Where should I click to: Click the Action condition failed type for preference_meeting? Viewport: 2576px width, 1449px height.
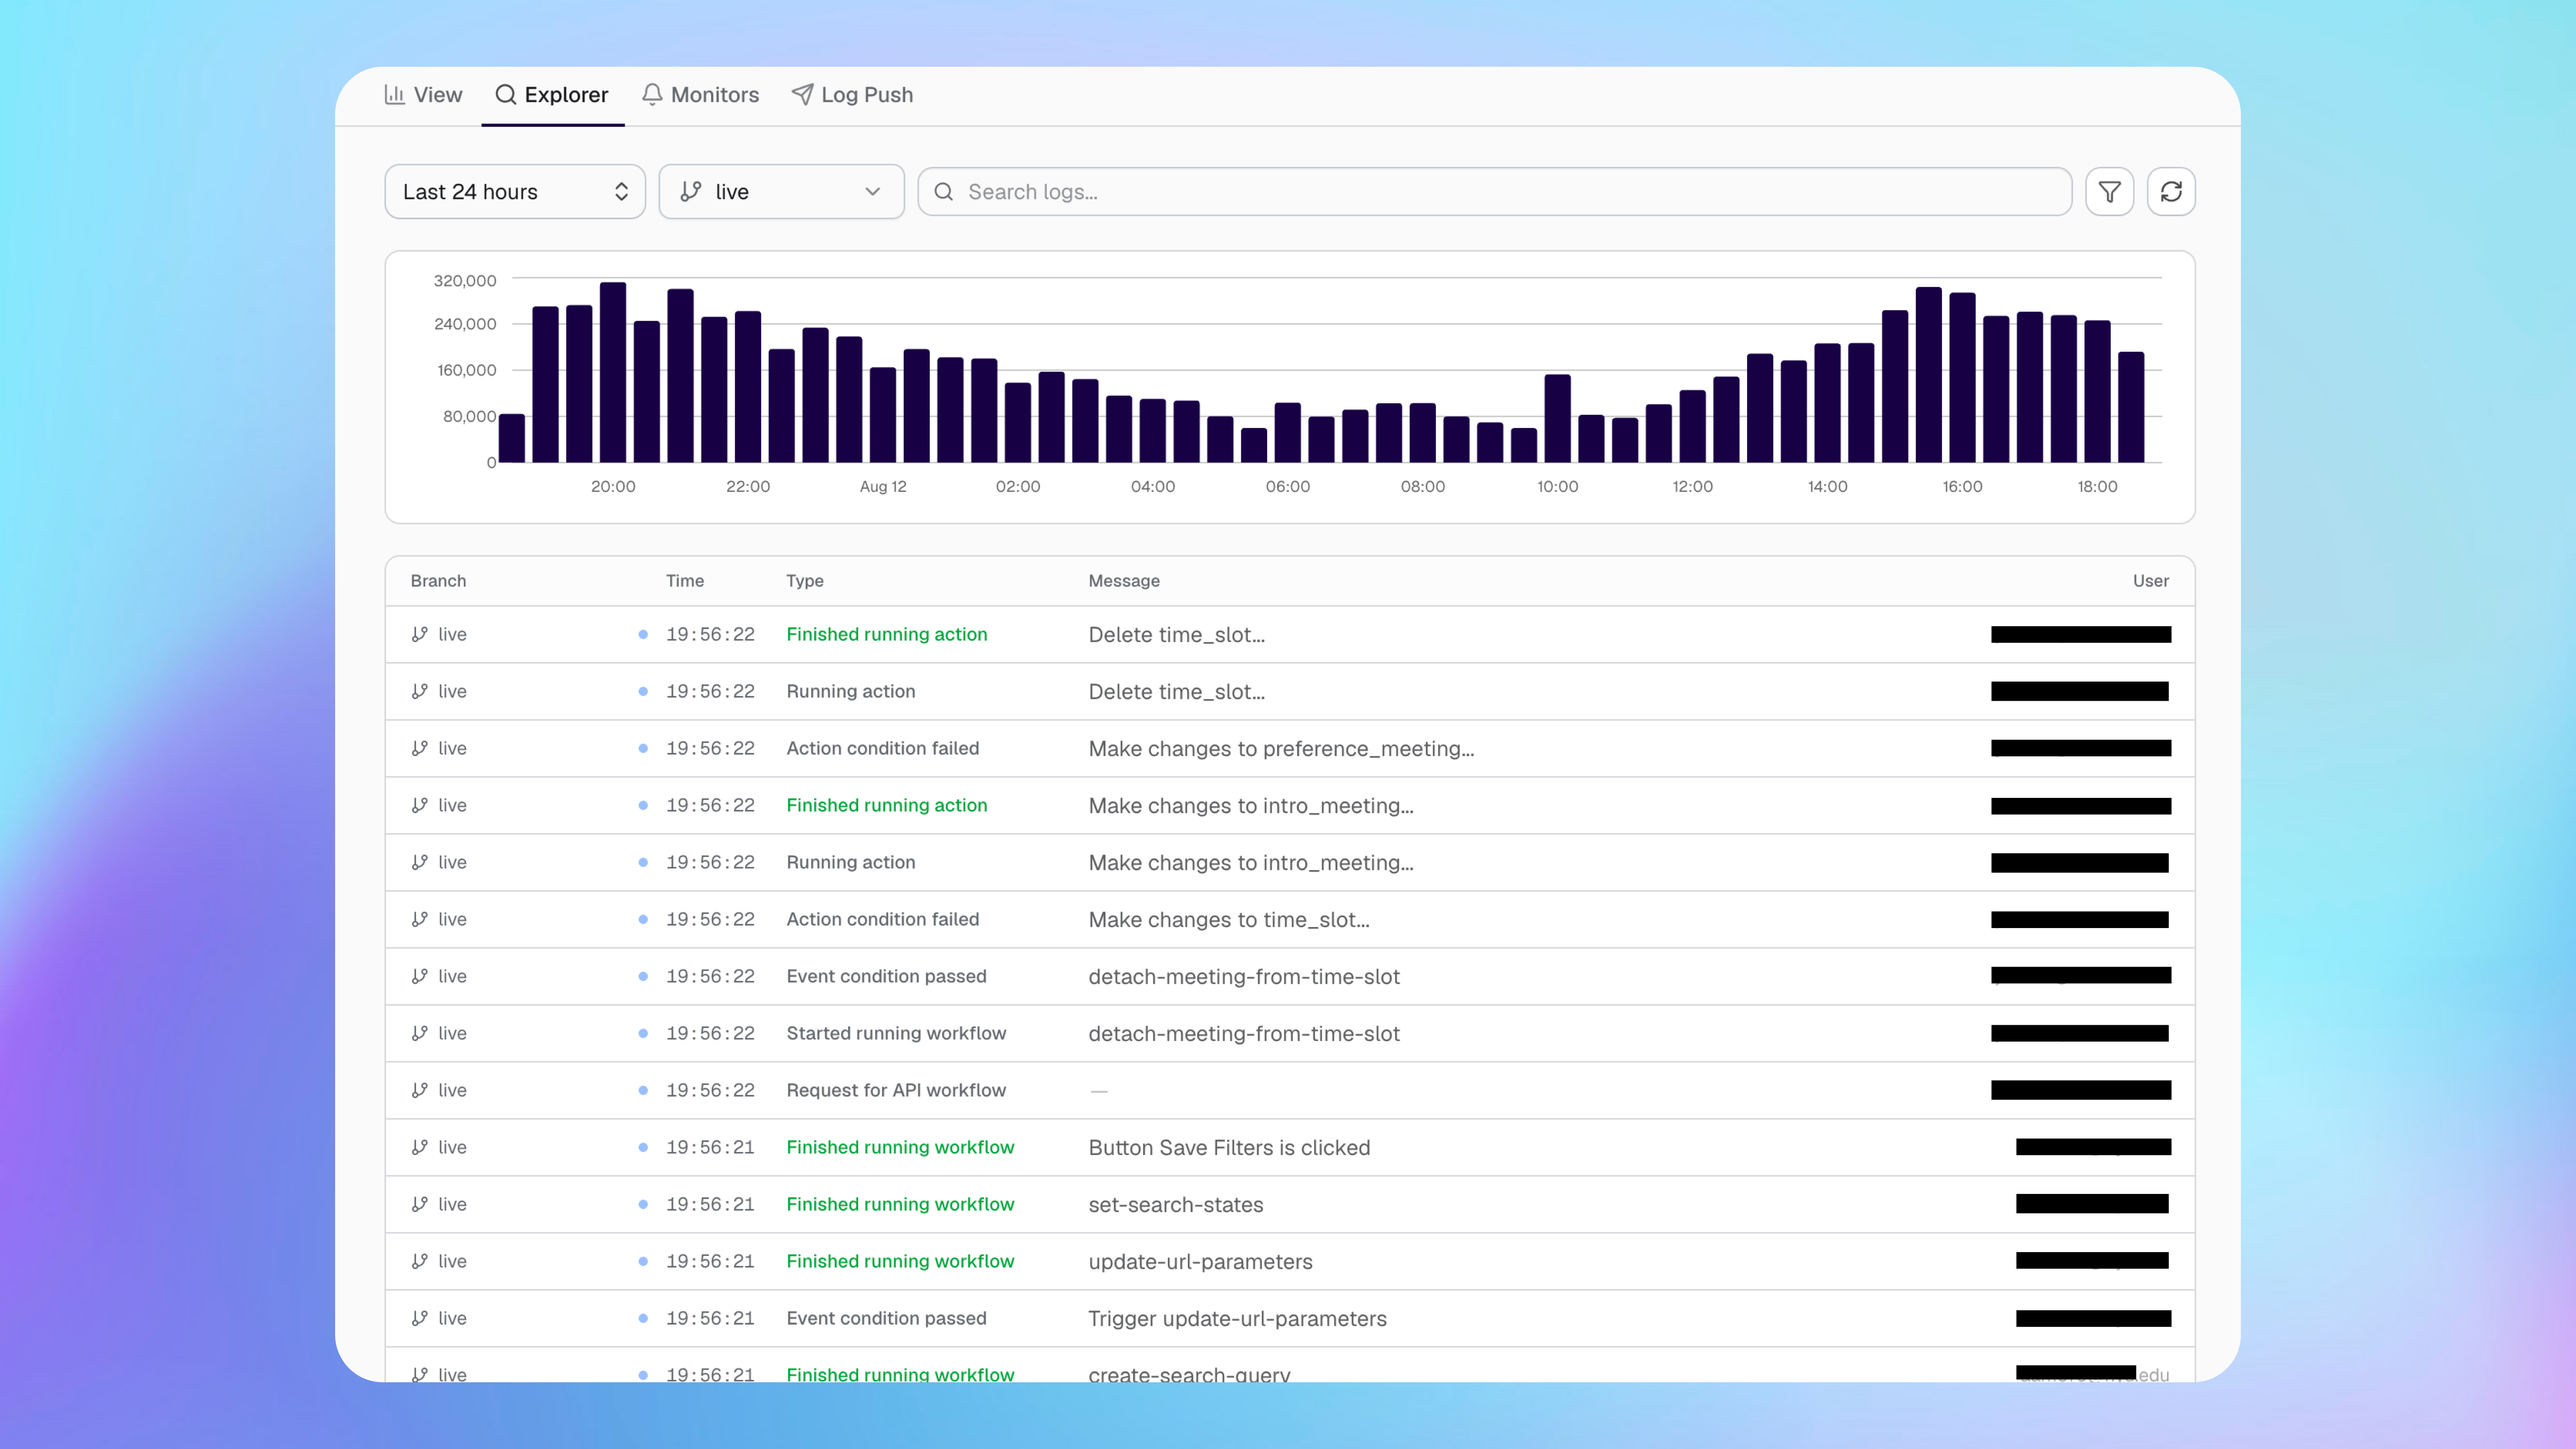[x=882, y=749]
